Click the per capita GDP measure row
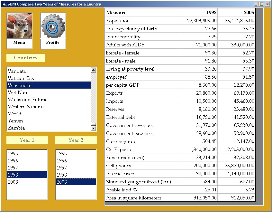The height and width of the screenshot is (212, 272). (142, 85)
